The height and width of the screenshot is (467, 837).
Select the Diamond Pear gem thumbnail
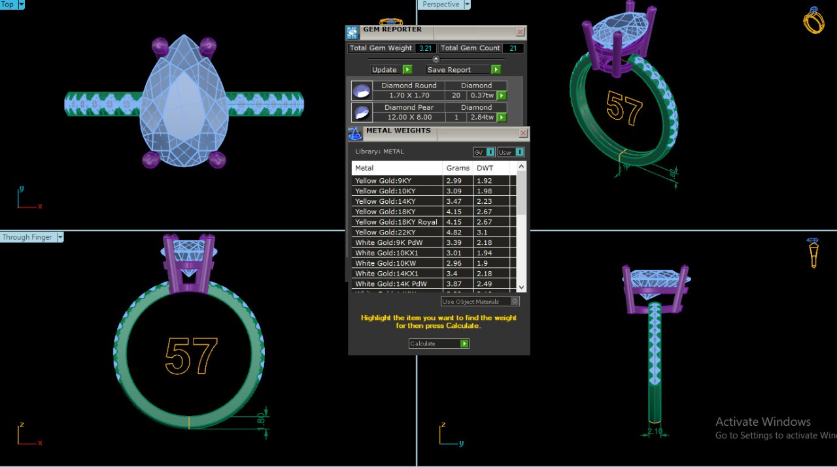[362, 112]
